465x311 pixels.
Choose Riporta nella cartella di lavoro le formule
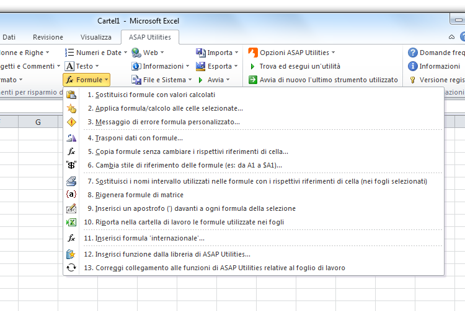pyautogui.click(x=254, y=222)
